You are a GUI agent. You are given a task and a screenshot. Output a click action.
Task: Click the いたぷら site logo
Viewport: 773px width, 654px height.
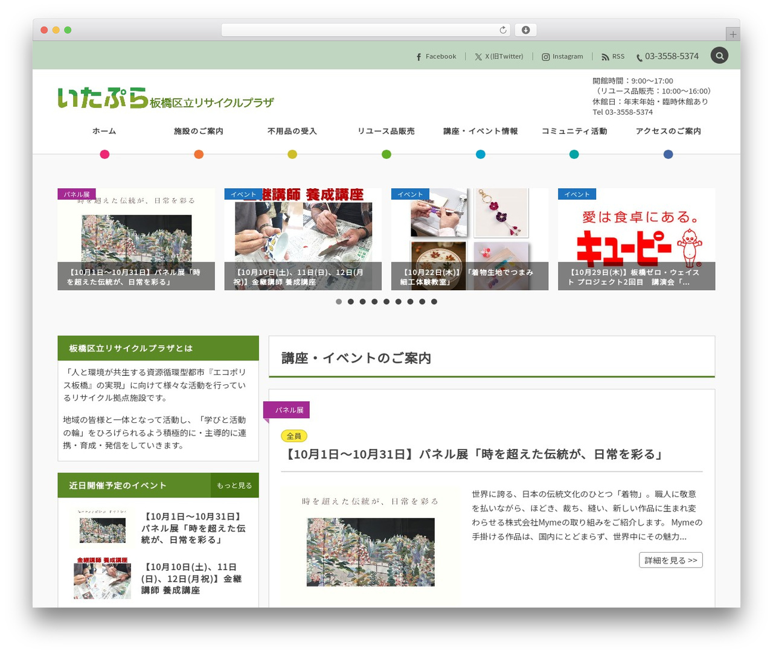click(165, 98)
